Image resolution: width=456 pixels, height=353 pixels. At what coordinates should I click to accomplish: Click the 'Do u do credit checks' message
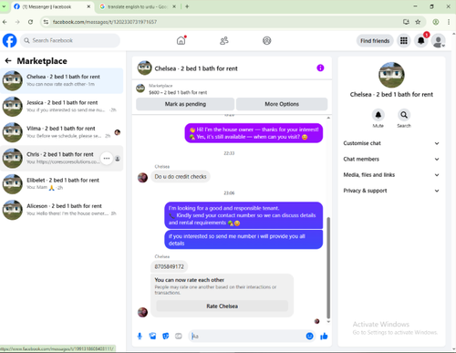tap(181, 177)
